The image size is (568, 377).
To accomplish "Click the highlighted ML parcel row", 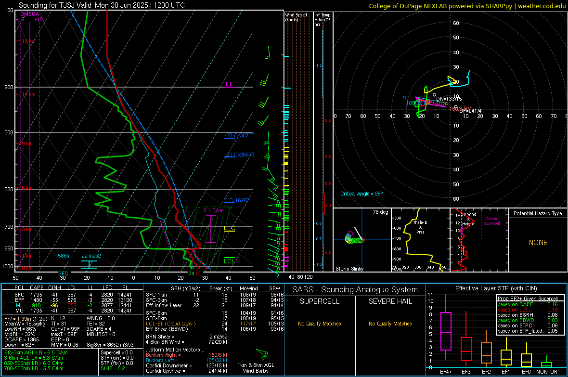I will pos(73,305).
